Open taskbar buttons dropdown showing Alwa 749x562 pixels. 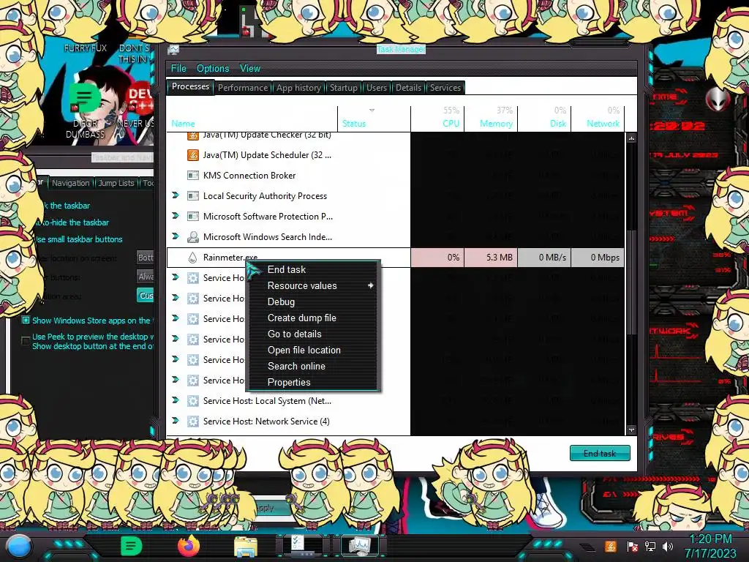146,276
